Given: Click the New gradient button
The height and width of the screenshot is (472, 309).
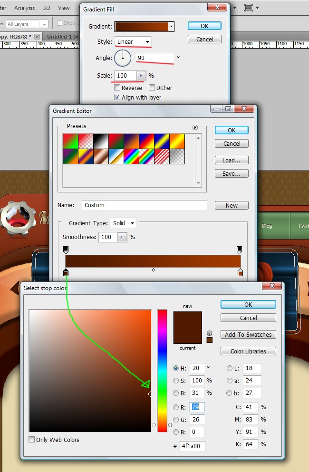Looking at the screenshot, I should tap(232, 205).
